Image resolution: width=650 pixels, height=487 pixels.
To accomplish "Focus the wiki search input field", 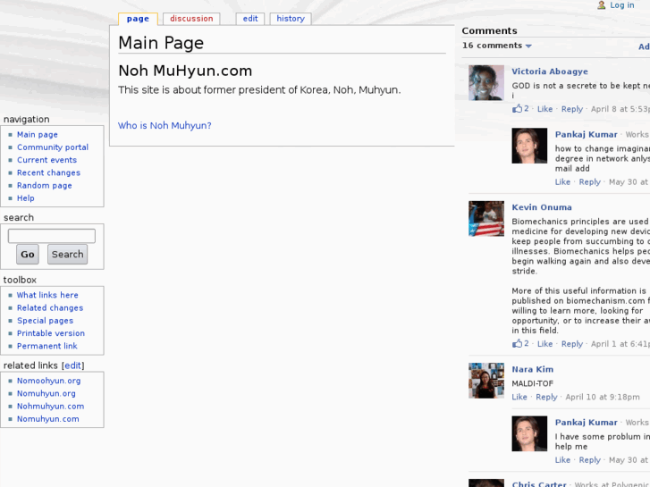I will (x=51, y=236).
